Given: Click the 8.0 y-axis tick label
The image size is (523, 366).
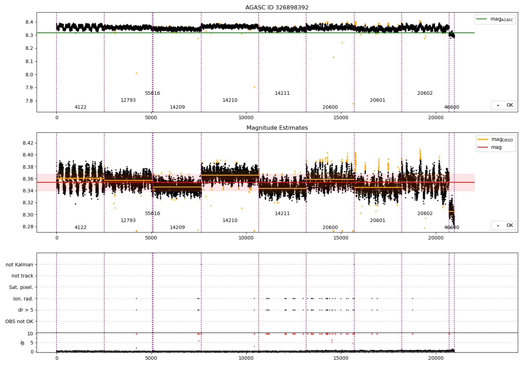Looking at the screenshot, I should pos(29,75).
